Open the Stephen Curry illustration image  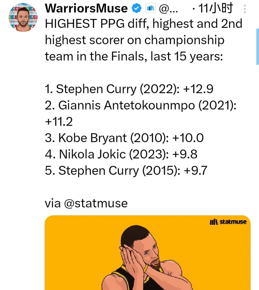pos(148,253)
